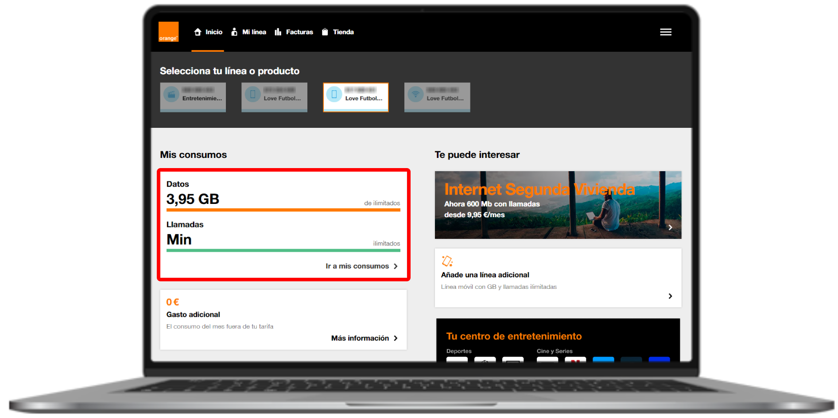Click the 0 € additional expense amount
Screen dimensions: 838x418
pyautogui.click(x=172, y=302)
